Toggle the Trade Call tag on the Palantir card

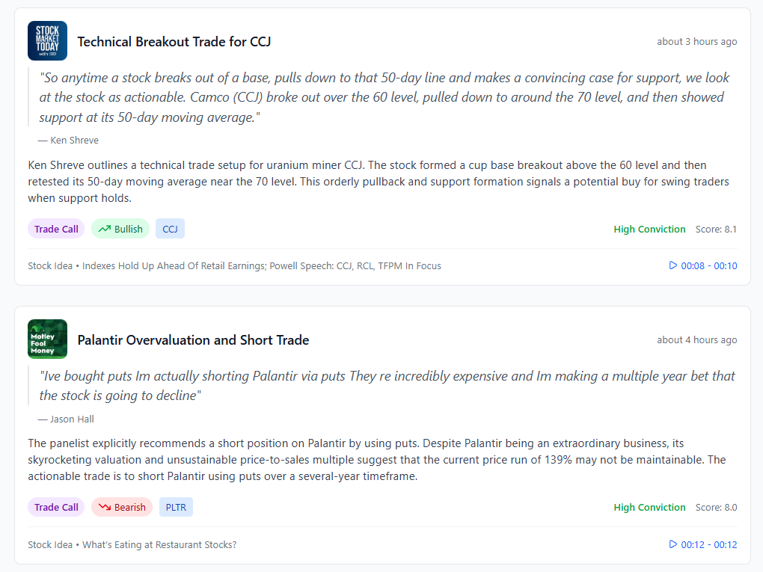pyautogui.click(x=55, y=506)
